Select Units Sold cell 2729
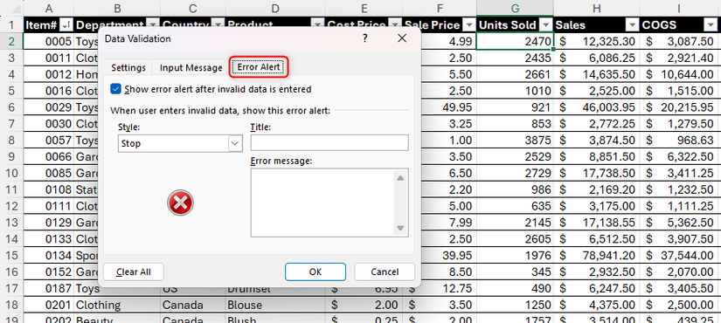 point(515,173)
